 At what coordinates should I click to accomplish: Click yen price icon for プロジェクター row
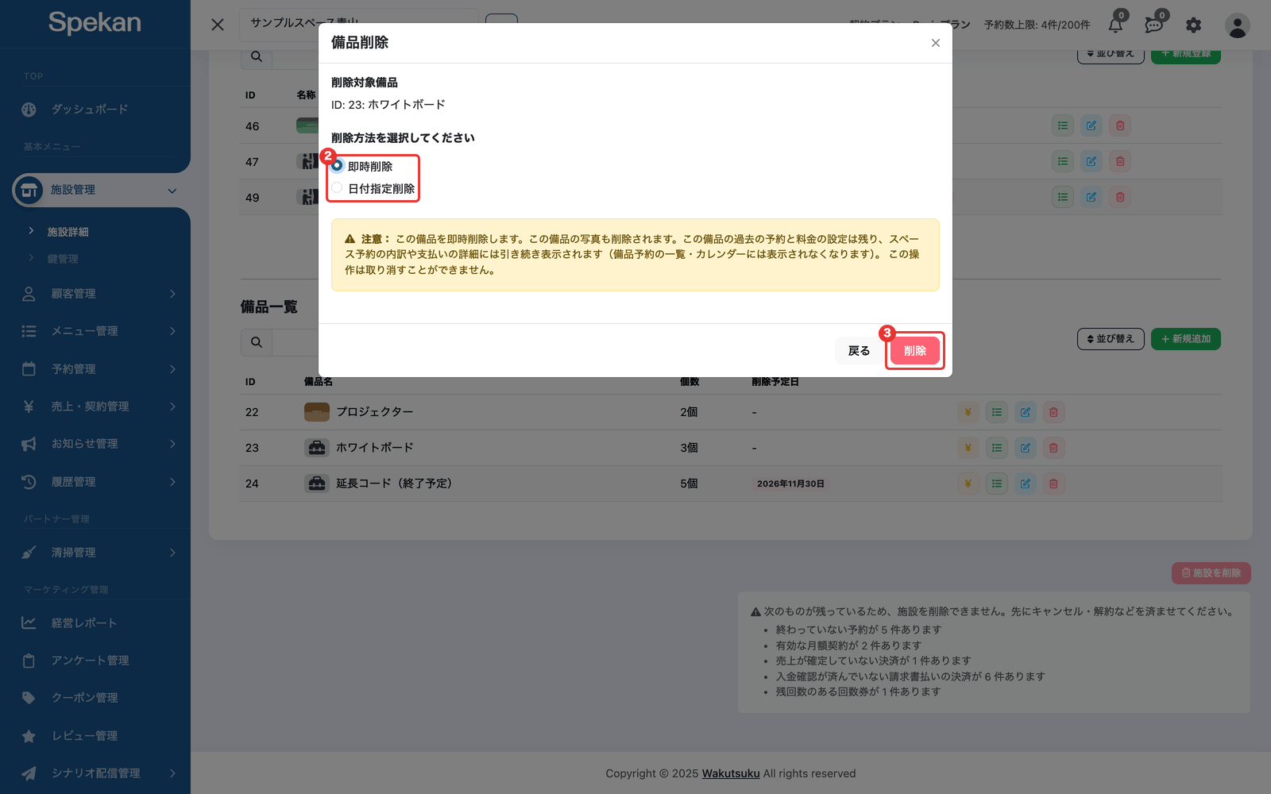(x=968, y=412)
